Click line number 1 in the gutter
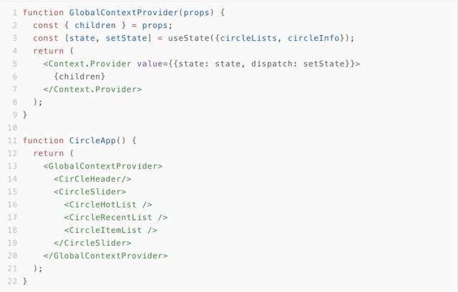Viewport: 458px width, 292px height. pos(14,13)
